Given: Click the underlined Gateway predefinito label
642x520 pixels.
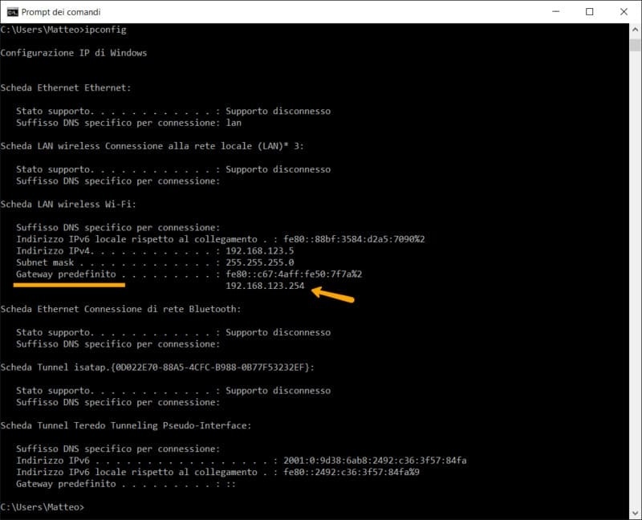Looking at the screenshot, I should pos(66,274).
